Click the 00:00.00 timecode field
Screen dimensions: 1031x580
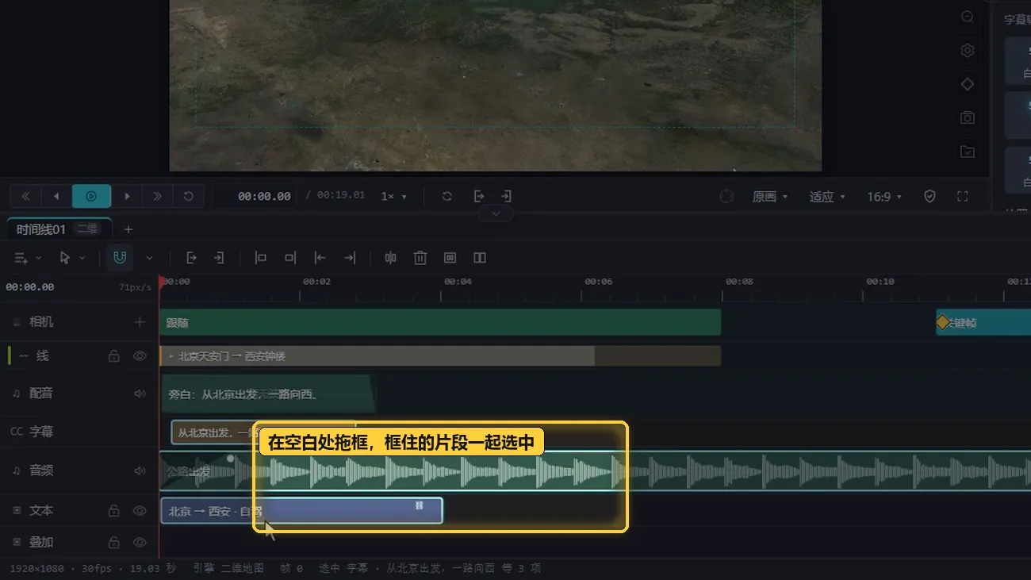258,196
